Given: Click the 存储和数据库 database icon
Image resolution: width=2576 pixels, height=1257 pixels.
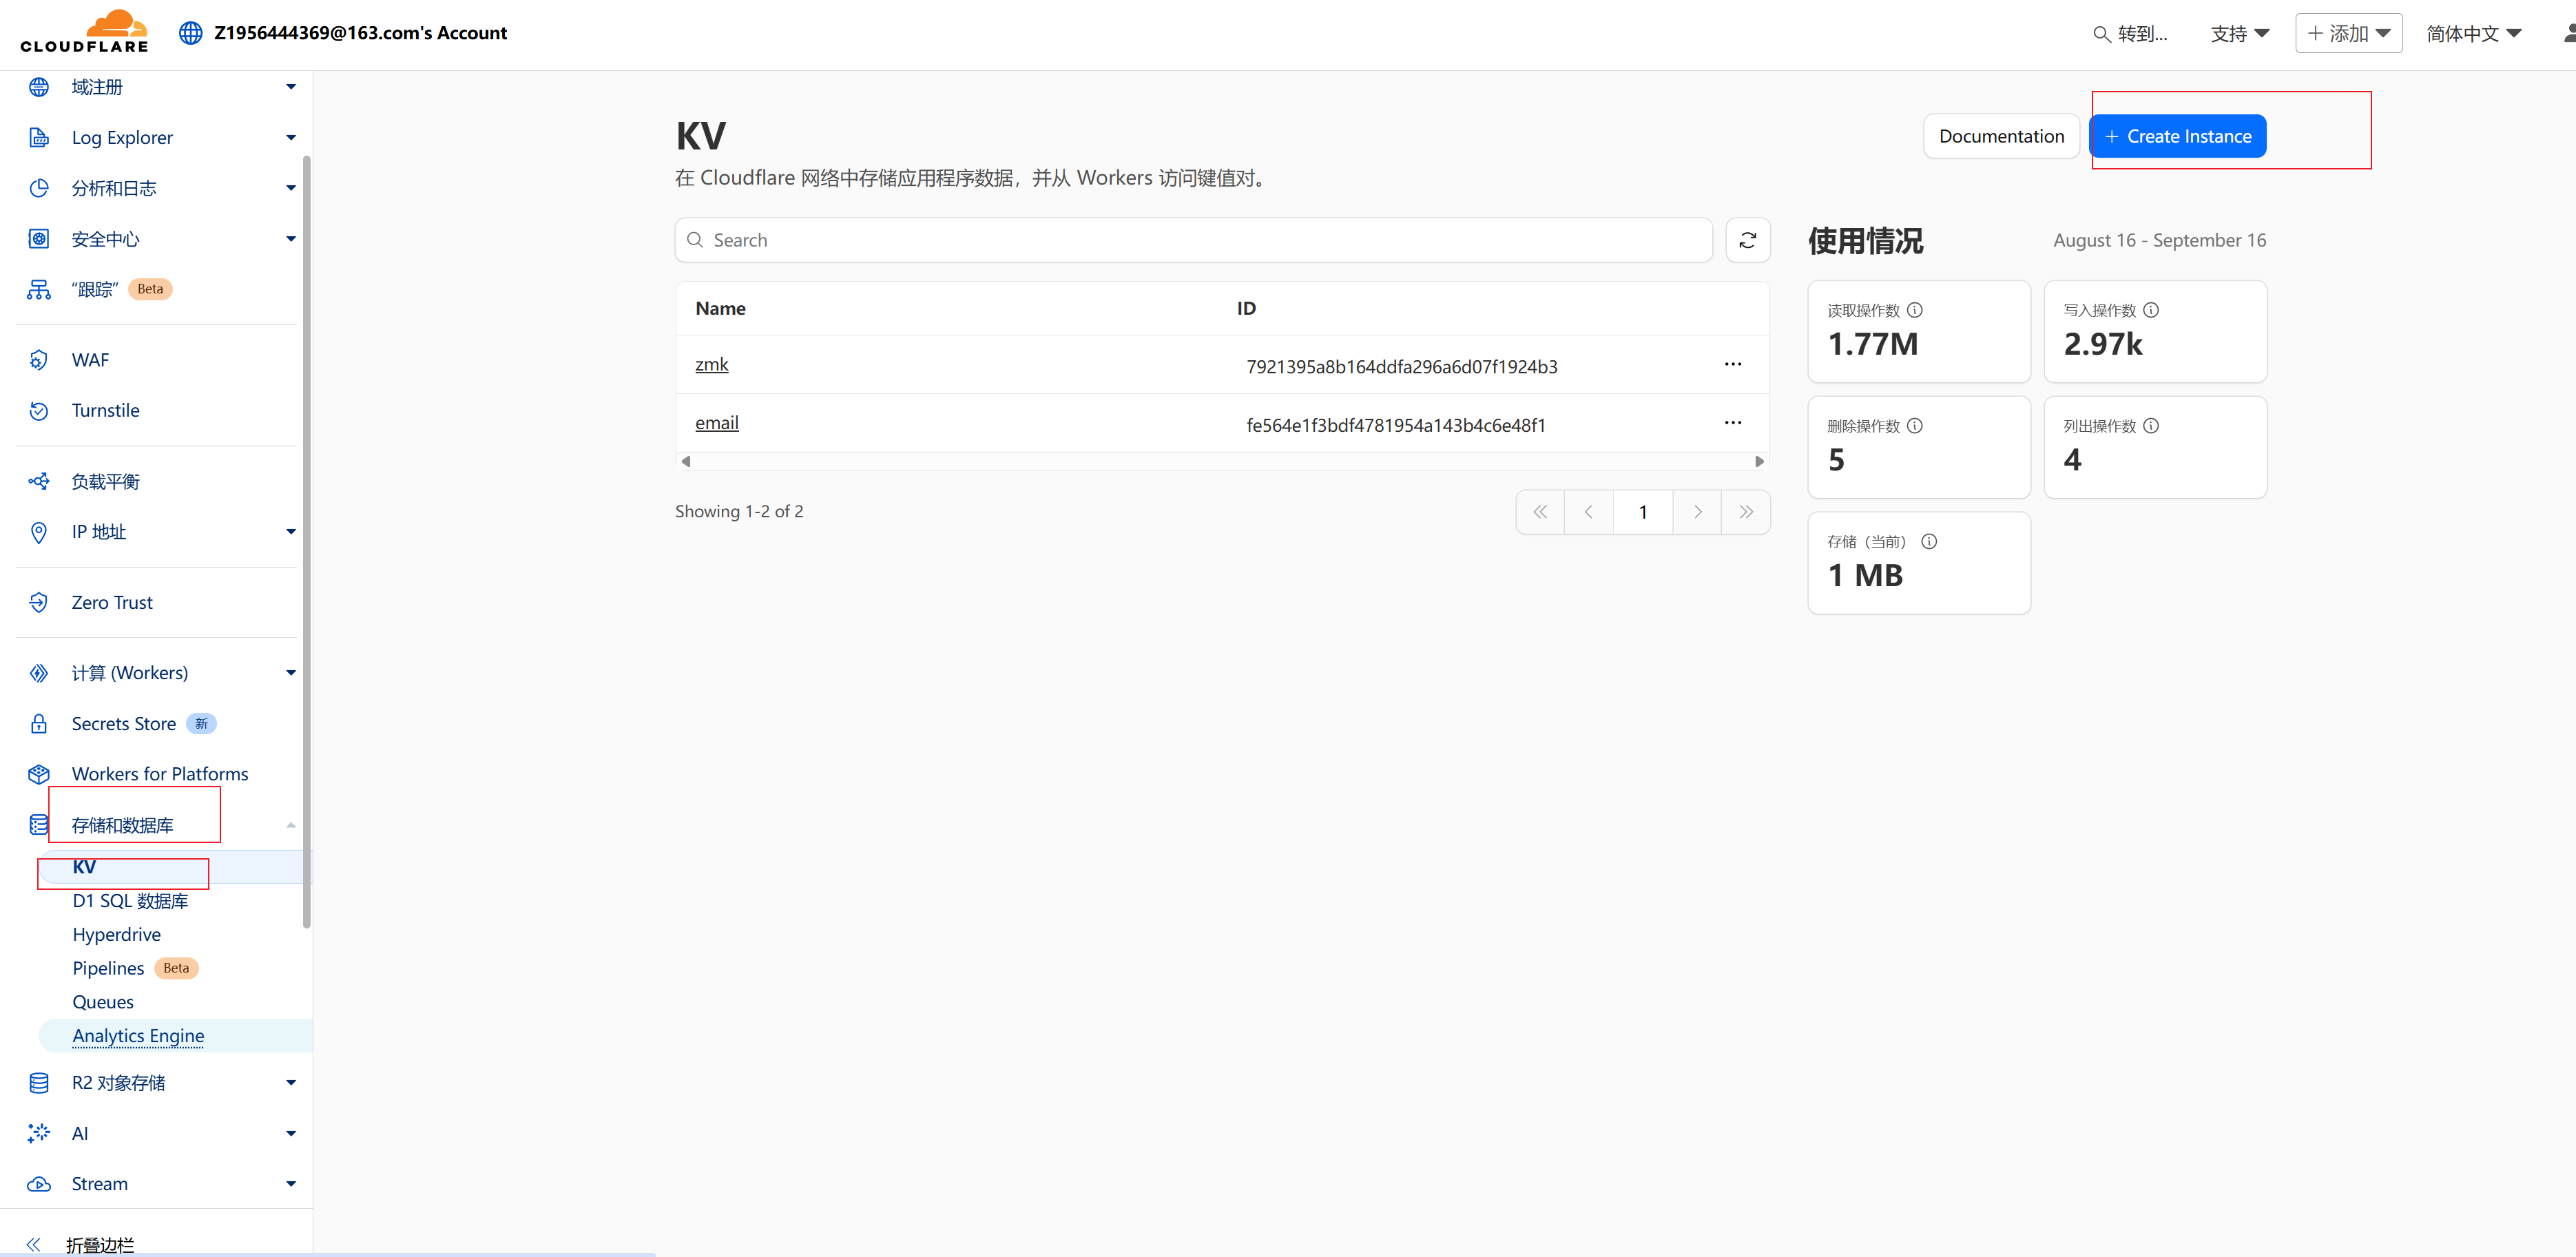Looking at the screenshot, I should tap(39, 825).
